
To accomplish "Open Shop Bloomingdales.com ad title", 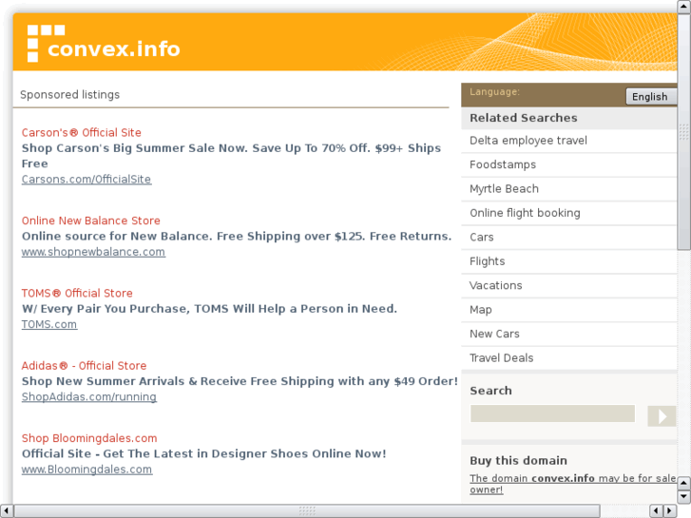I will click(x=89, y=438).
